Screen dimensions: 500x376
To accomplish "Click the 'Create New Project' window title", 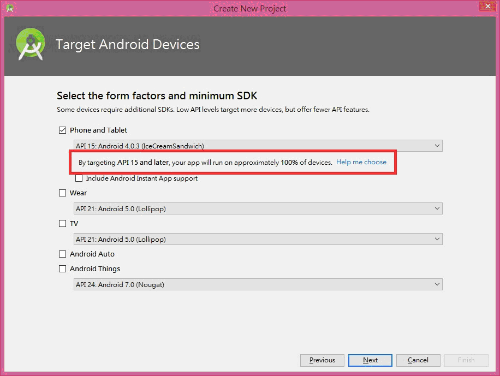I will tap(249, 9).
